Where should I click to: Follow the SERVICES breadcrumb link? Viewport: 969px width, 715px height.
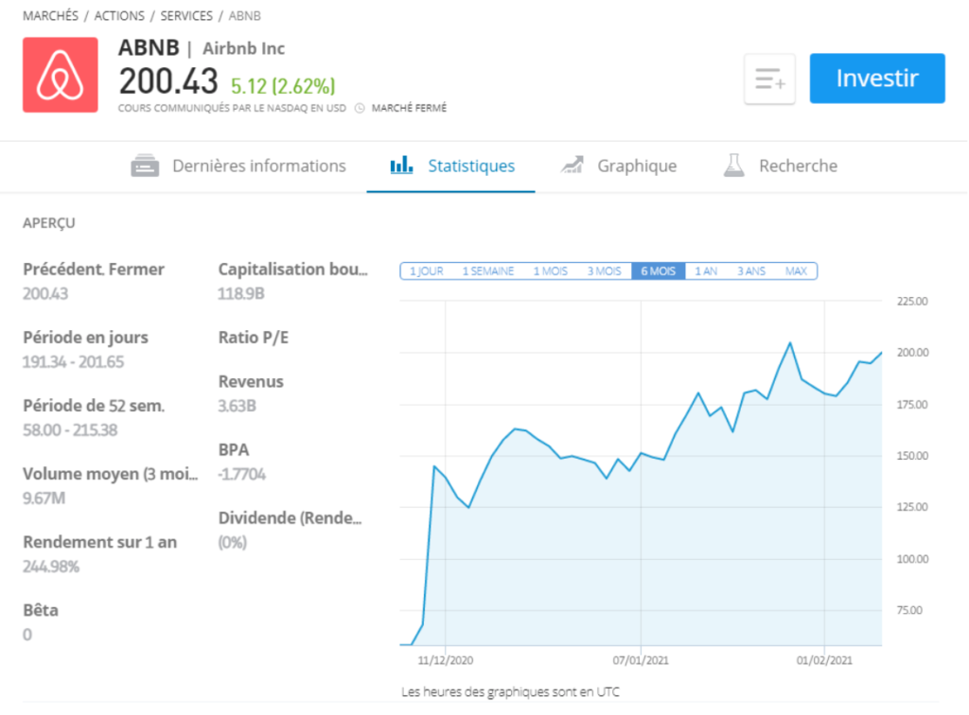click(186, 15)
